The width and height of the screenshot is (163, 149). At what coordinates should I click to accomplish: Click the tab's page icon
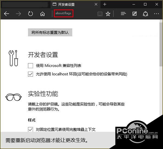point(54,4)
